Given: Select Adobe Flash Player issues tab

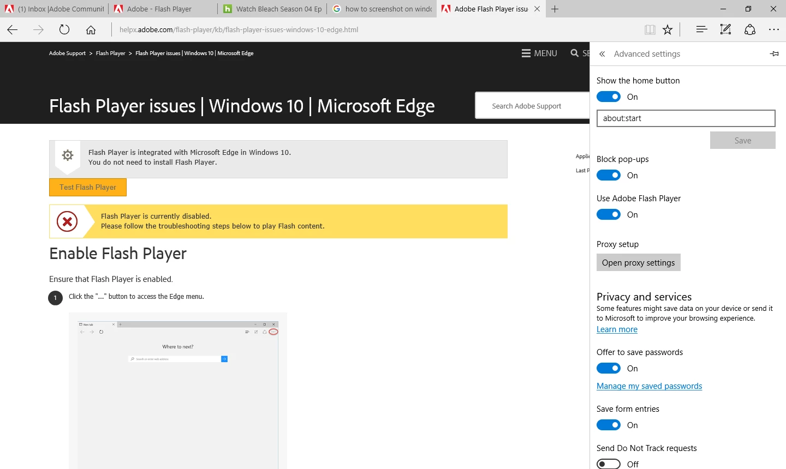Looking at the screenshot, I should 491,9.
